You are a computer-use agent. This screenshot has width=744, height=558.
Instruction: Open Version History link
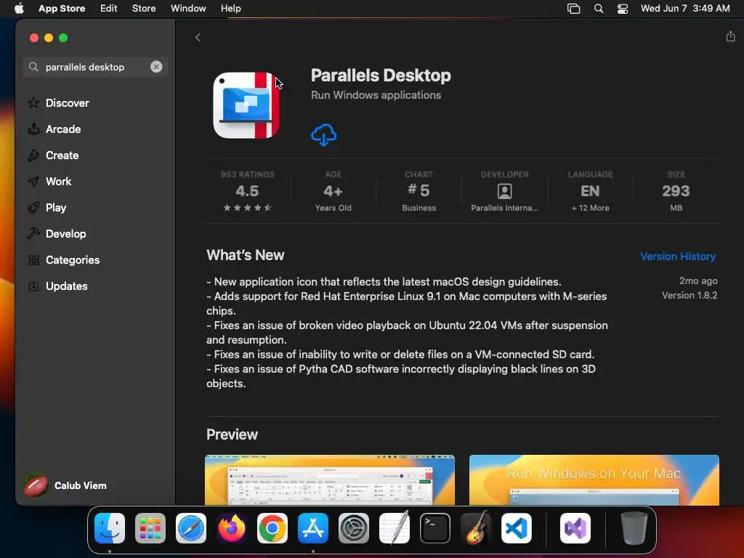coord(678,256)
